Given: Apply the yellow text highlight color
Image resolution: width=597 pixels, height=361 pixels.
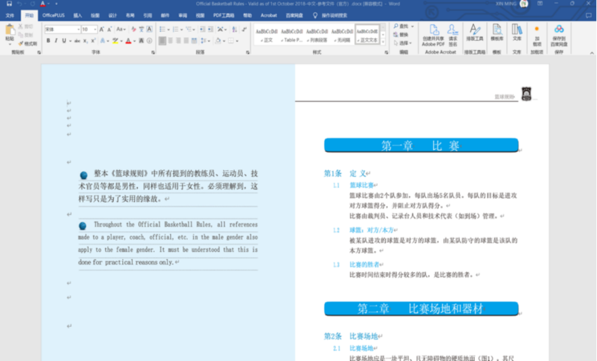Looking at the screenshot, I should tap(115, 41).
